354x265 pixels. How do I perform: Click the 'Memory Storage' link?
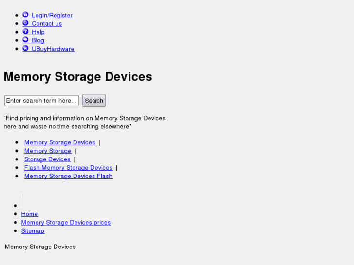click(48, 151)
